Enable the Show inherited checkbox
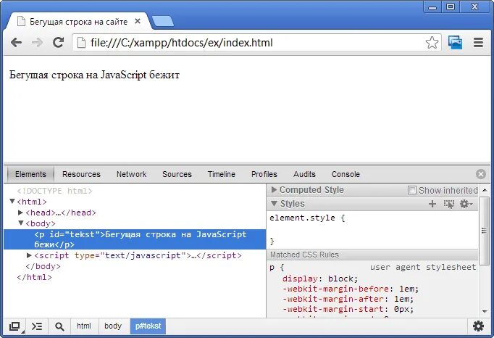Viewport: 494px width, 338px height. pyautogui.click(x=411, y=190)
